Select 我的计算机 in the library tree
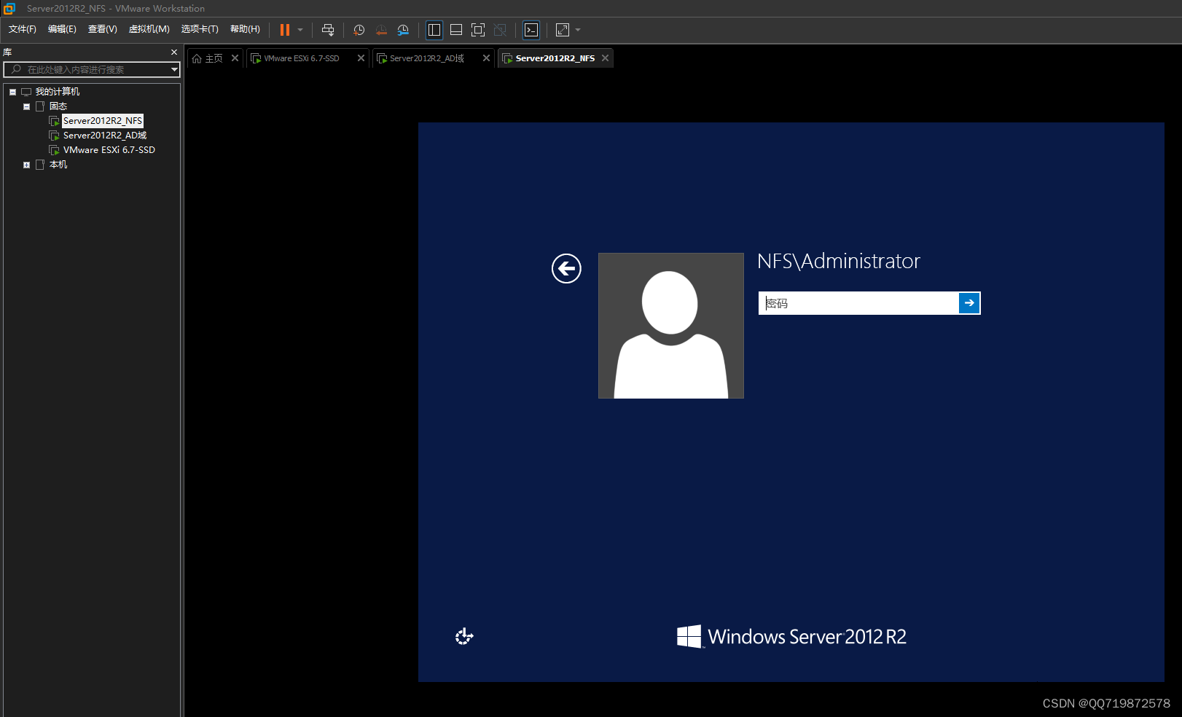Screen dimensions: 1182x717 click(58, 92)
